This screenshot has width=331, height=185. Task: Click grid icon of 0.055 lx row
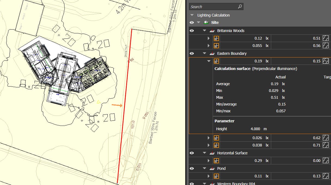point(216,46)
